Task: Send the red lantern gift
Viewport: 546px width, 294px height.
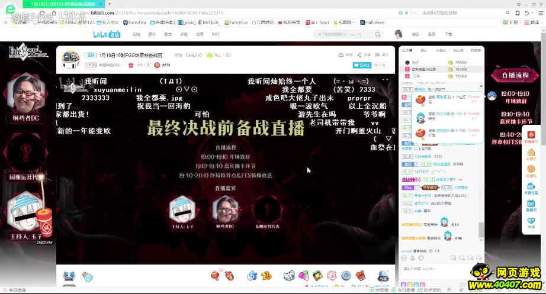Action: pos(215,276)
